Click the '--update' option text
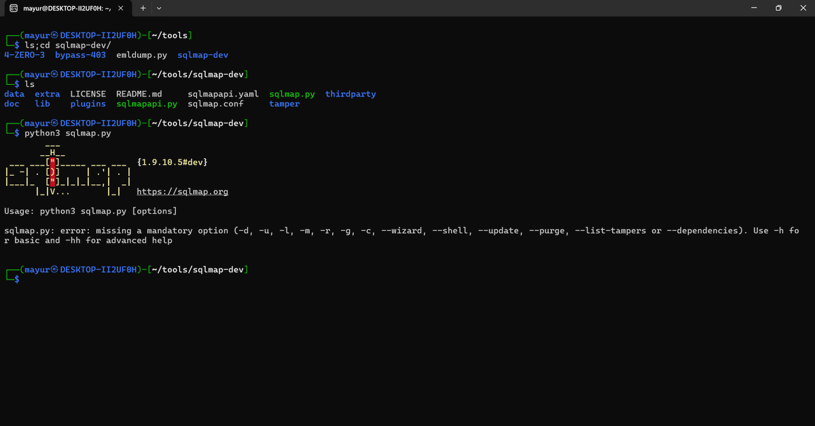This screenshot has width=815, height=426. click(x=501, y=231)
